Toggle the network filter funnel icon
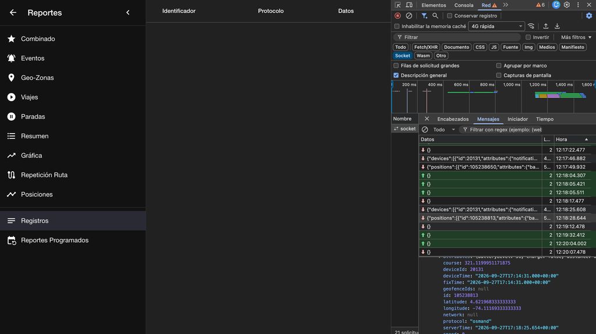Viewport: 596px width, 334px height. click(424, 16)
